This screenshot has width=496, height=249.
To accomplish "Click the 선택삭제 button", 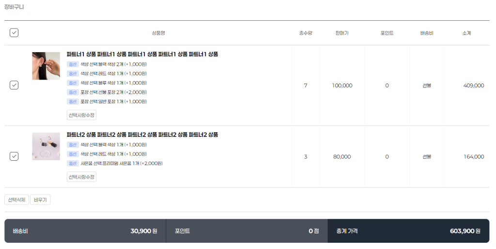I will tap(17, 200).
